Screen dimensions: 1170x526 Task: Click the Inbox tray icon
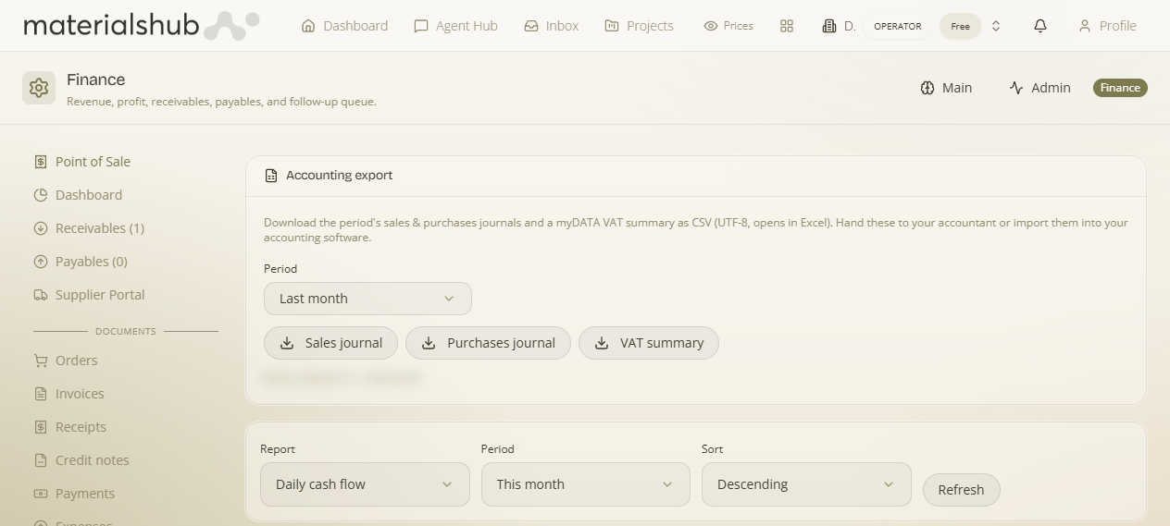pos(531,26)
